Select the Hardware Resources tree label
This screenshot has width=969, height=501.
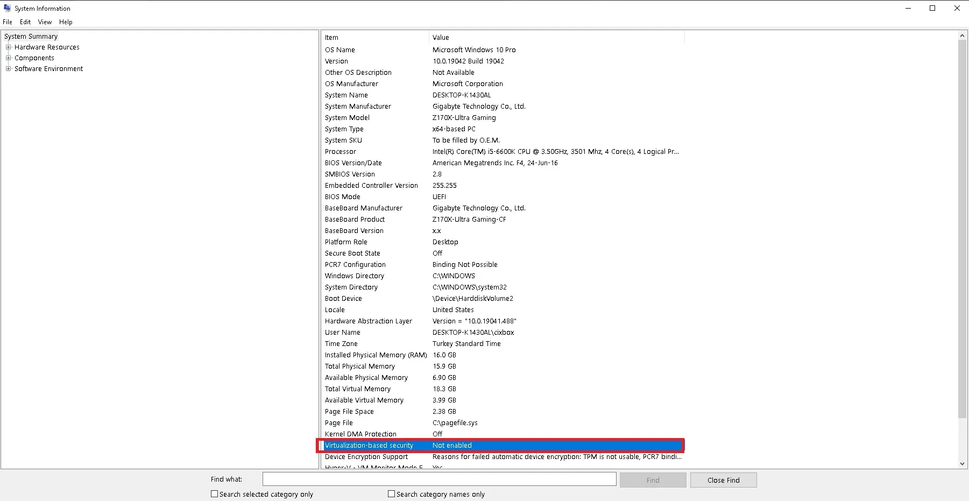click(x=47, y=47)
